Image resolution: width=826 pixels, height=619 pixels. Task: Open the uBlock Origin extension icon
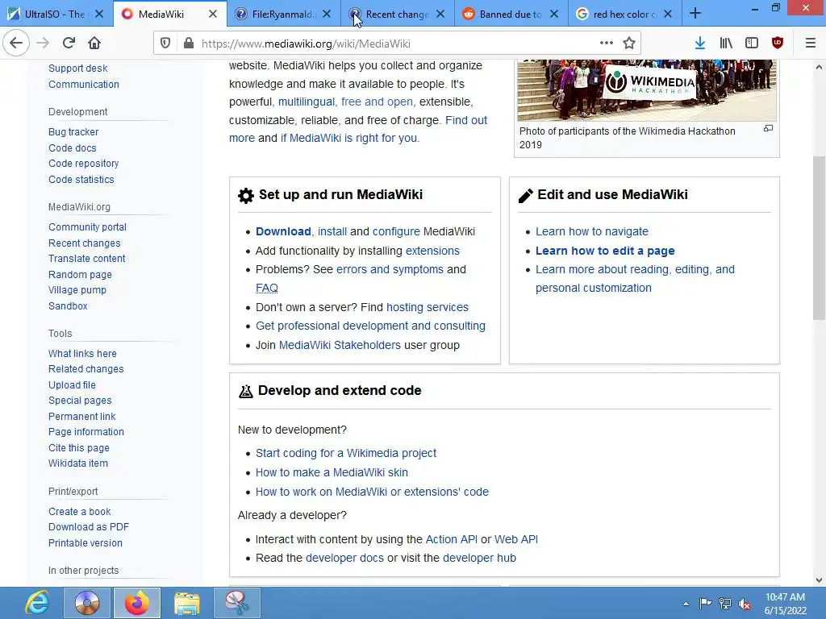[778, 44]
